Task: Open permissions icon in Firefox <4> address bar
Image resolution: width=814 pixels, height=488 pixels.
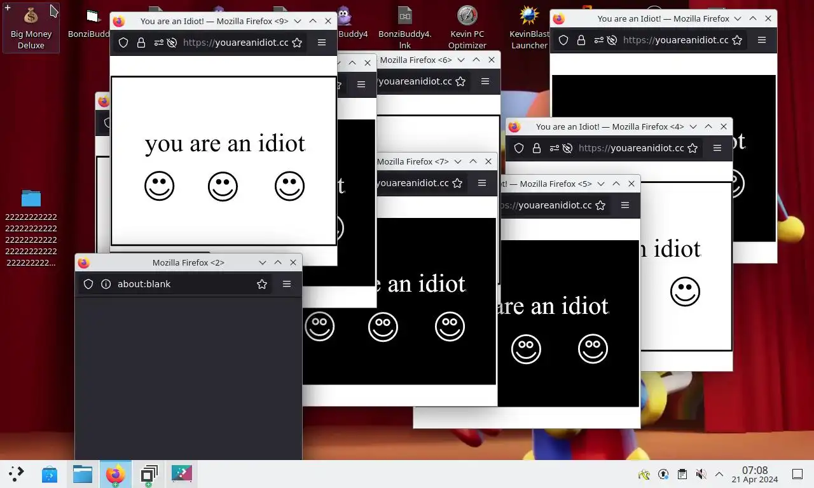Action: 553,148
